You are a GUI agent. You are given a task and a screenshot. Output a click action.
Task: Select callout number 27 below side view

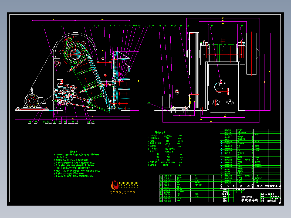tap(93, 122)
